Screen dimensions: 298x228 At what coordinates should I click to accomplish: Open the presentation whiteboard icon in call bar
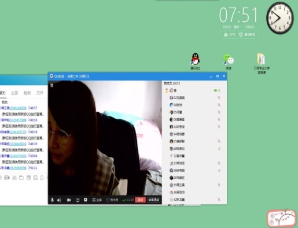click(x=86, y=200)
